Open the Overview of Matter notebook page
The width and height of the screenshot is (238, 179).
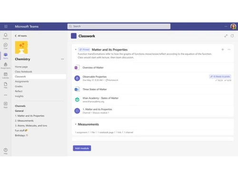(x=93, y=68)
